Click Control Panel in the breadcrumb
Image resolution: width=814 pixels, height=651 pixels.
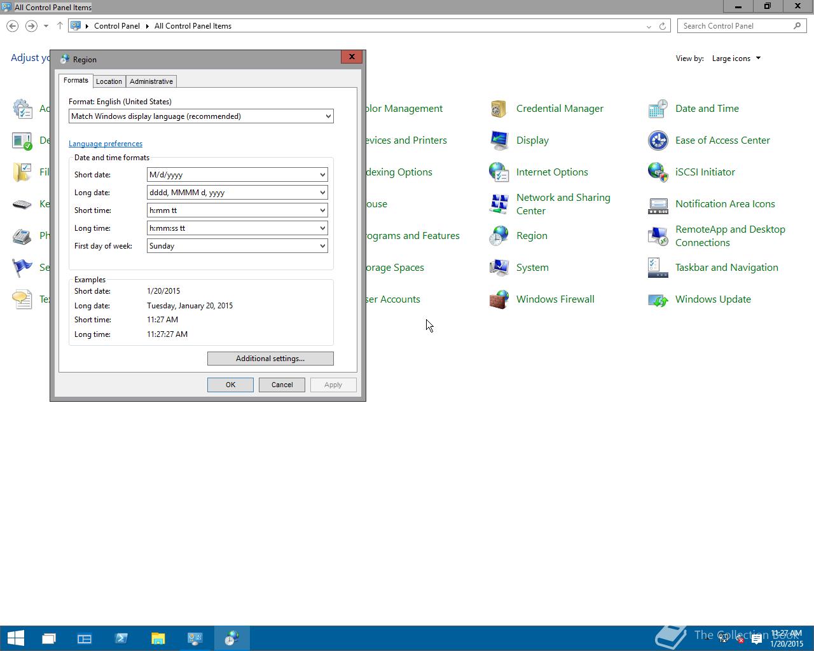pyautogui.click(x=117, y=26)
